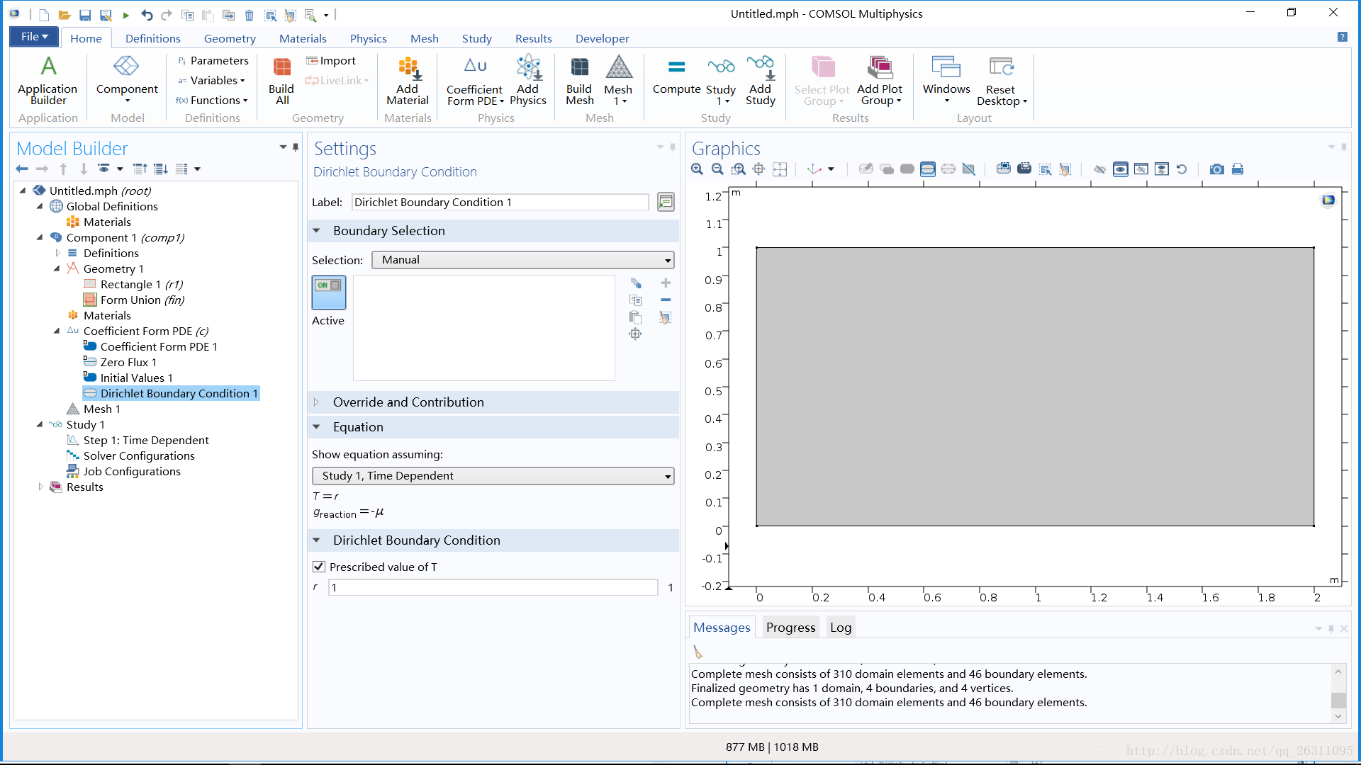Image resolution: width=1361 pixels, height=765 pixels.
Task: Open the Application Builder
Action: click(x=47, y=80)
